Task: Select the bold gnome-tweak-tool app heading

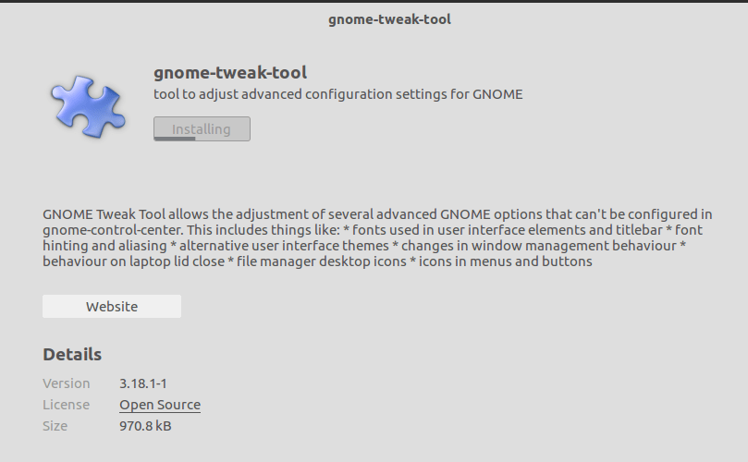Action: tap(230, 72)
